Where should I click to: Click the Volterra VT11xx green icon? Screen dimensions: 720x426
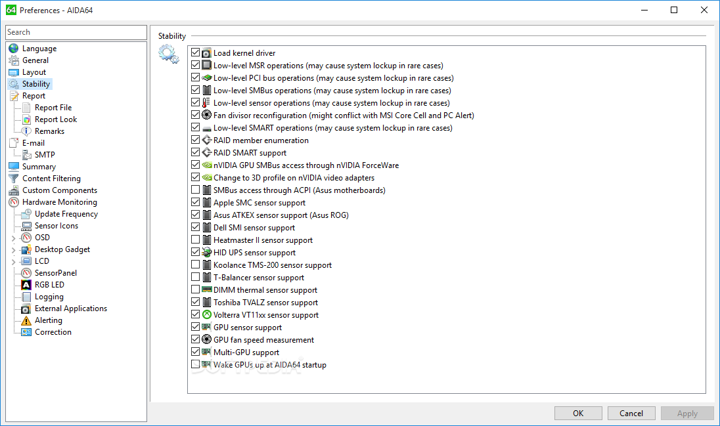207,314
